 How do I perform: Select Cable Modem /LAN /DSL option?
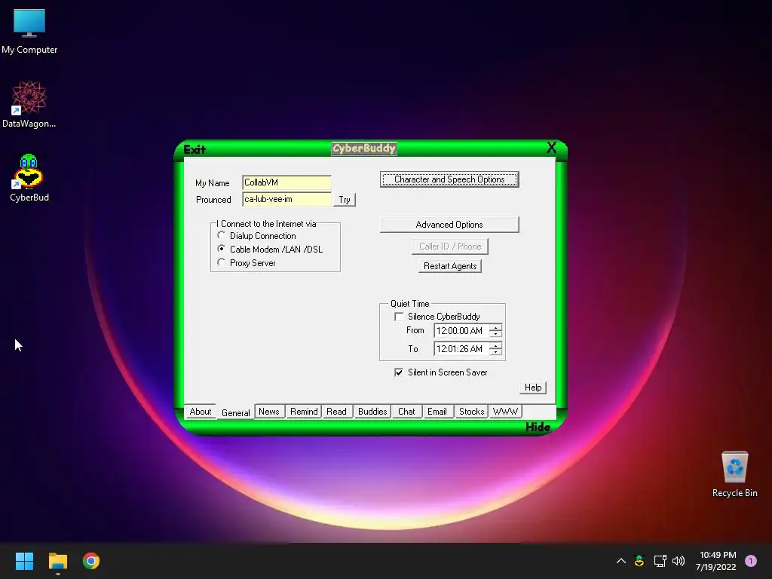(222, 249)
